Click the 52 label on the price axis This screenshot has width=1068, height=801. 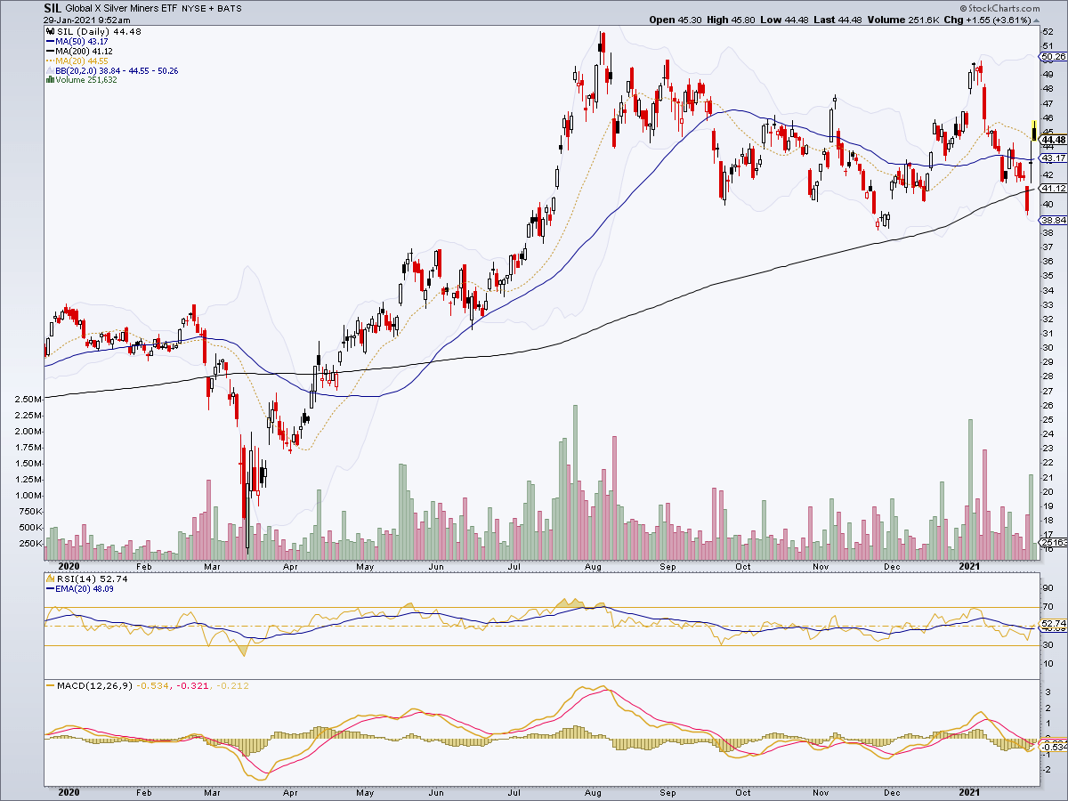click(x=1048, y=31)
